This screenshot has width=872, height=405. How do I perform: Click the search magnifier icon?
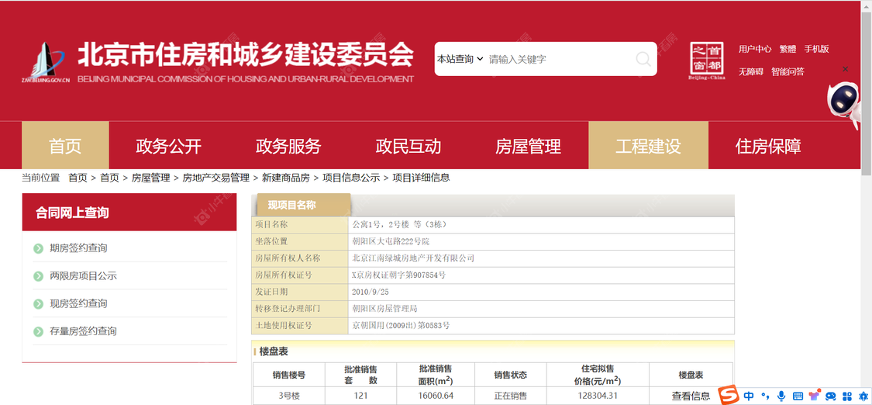click(643, 59)
